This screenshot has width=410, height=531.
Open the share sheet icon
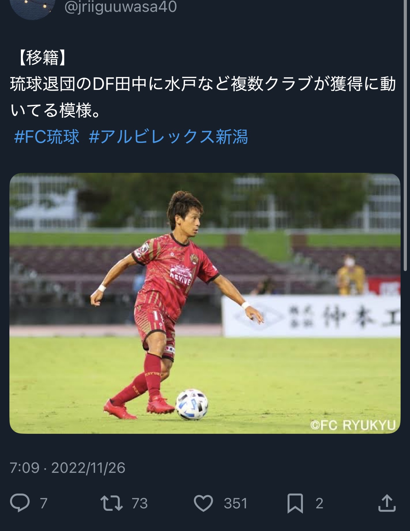click(x=387, y=503)
